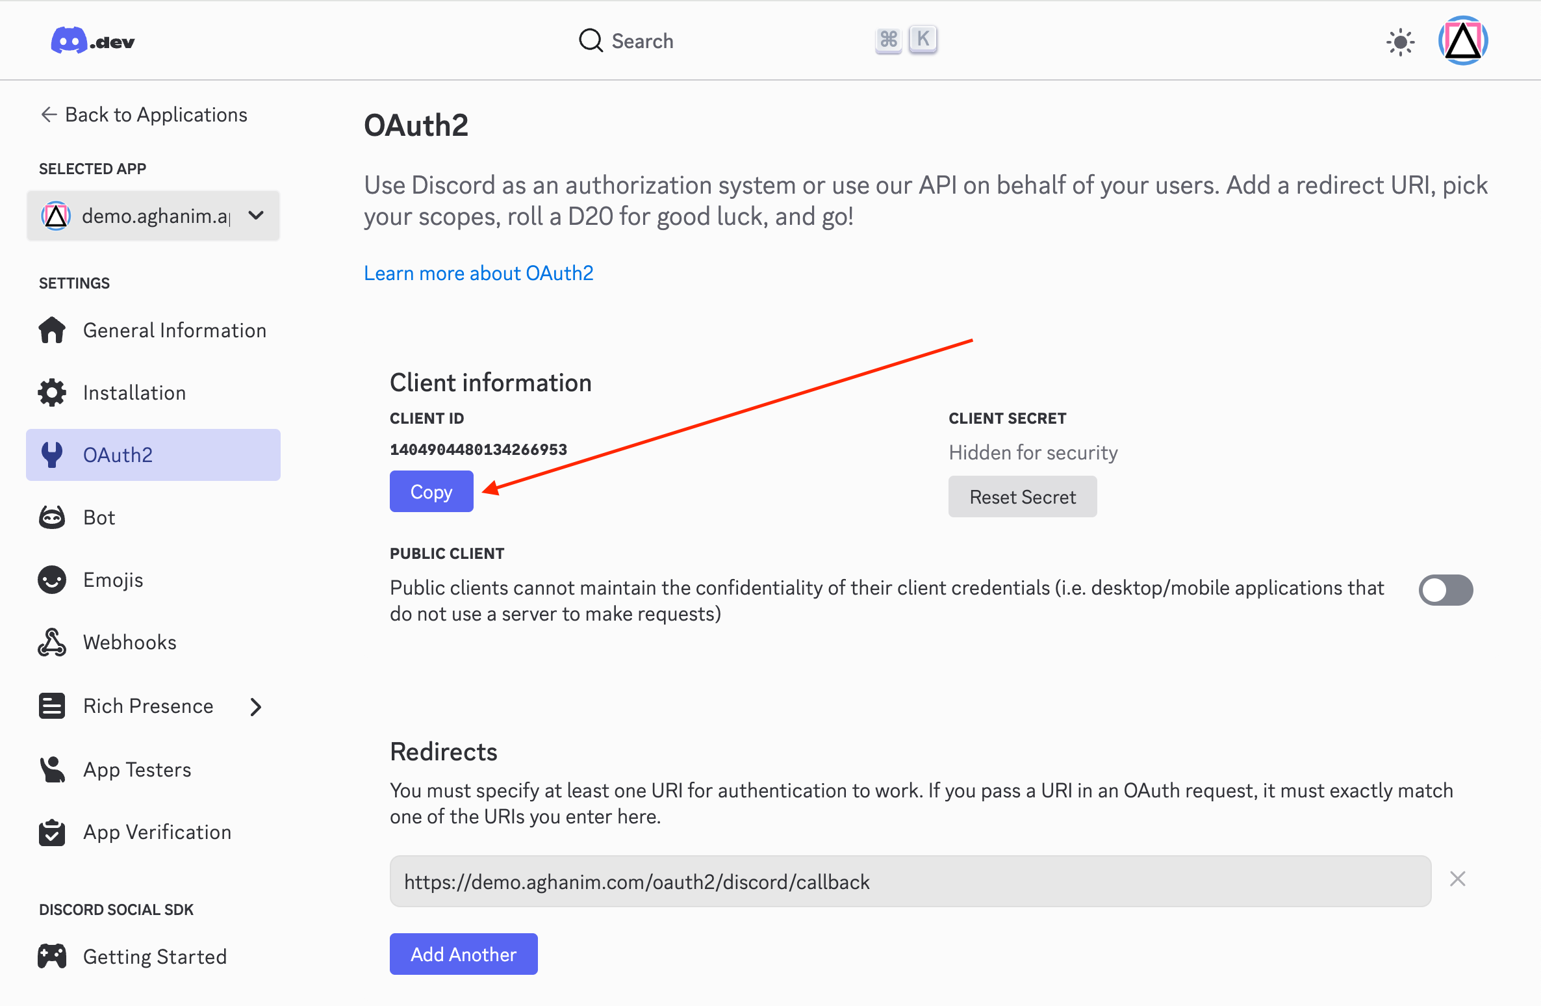Click the App Verification clipboard icon

tap(52, 832)
